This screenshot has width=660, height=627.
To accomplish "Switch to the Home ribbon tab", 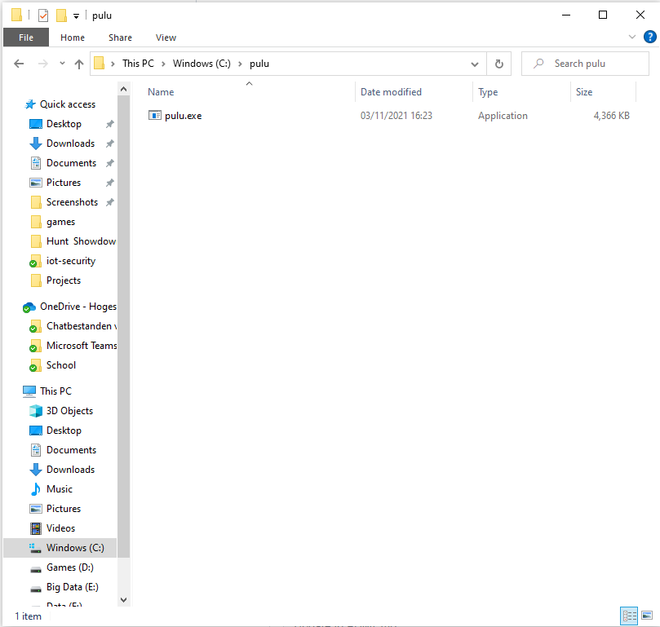I will click(73, 38).
